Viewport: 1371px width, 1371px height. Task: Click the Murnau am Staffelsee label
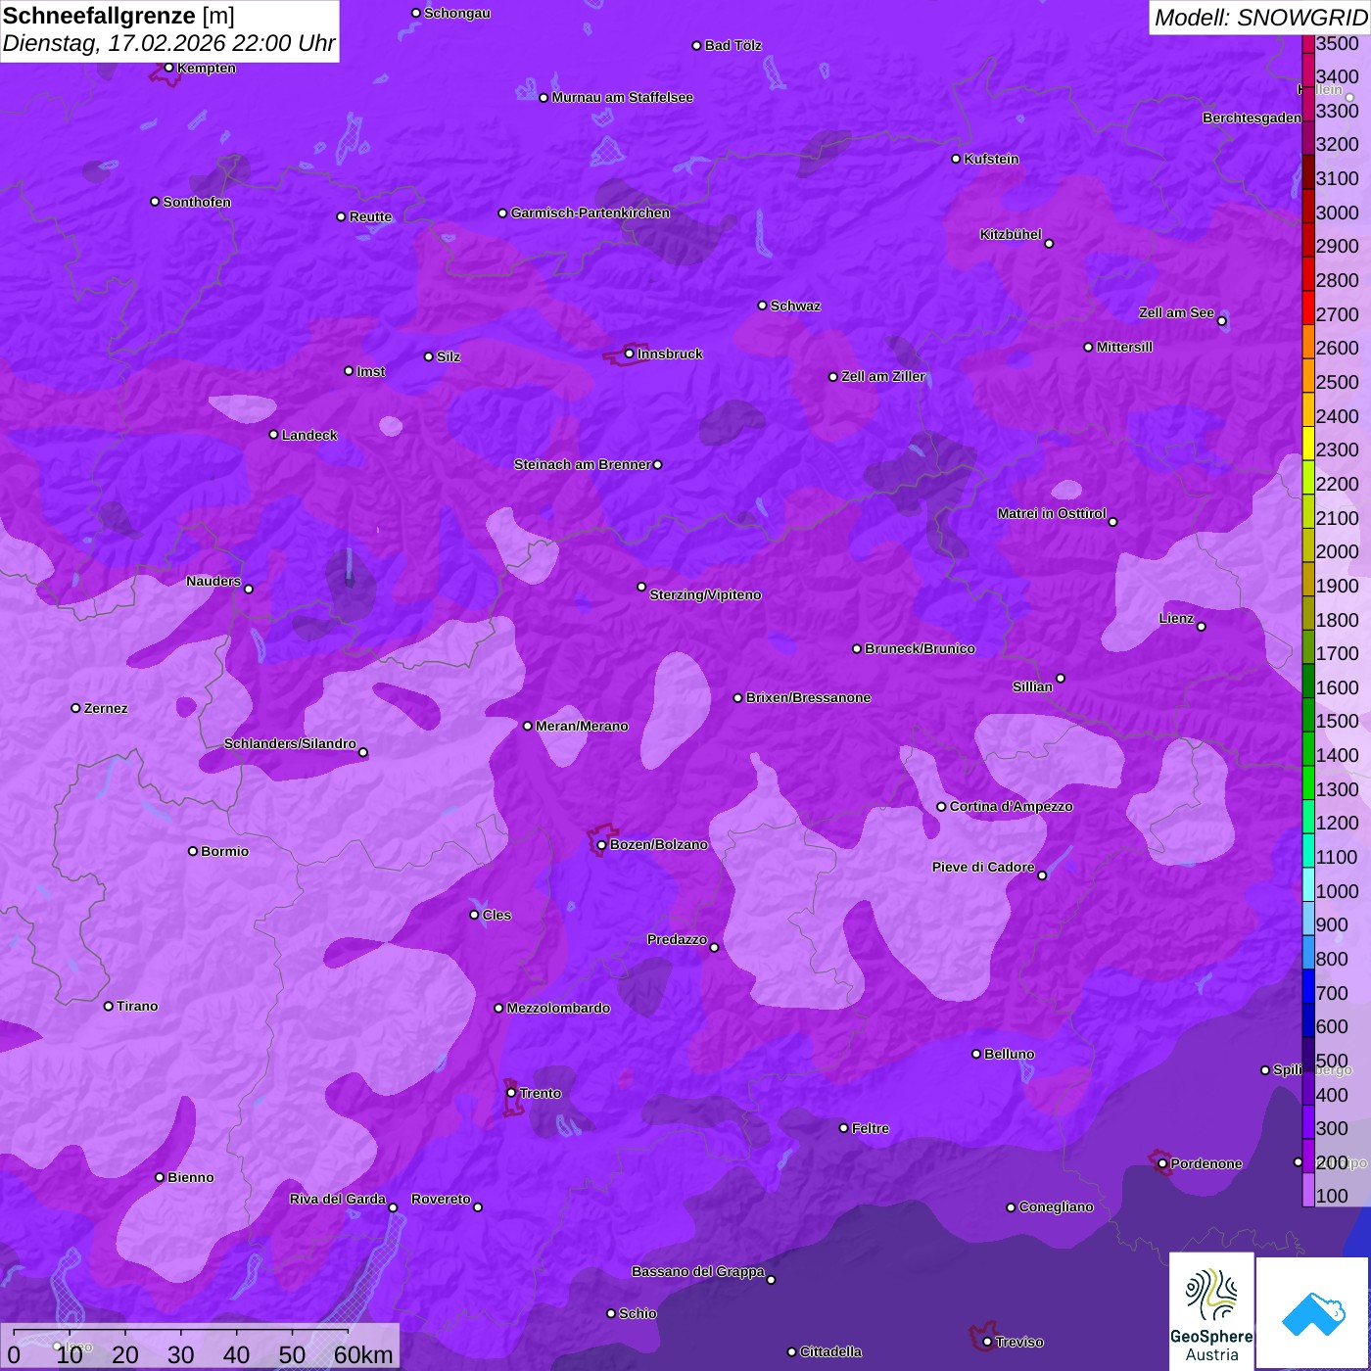click(x=623, y=97)
